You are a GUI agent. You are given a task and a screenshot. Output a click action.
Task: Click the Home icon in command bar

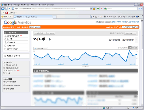click(x=91, y=17)
